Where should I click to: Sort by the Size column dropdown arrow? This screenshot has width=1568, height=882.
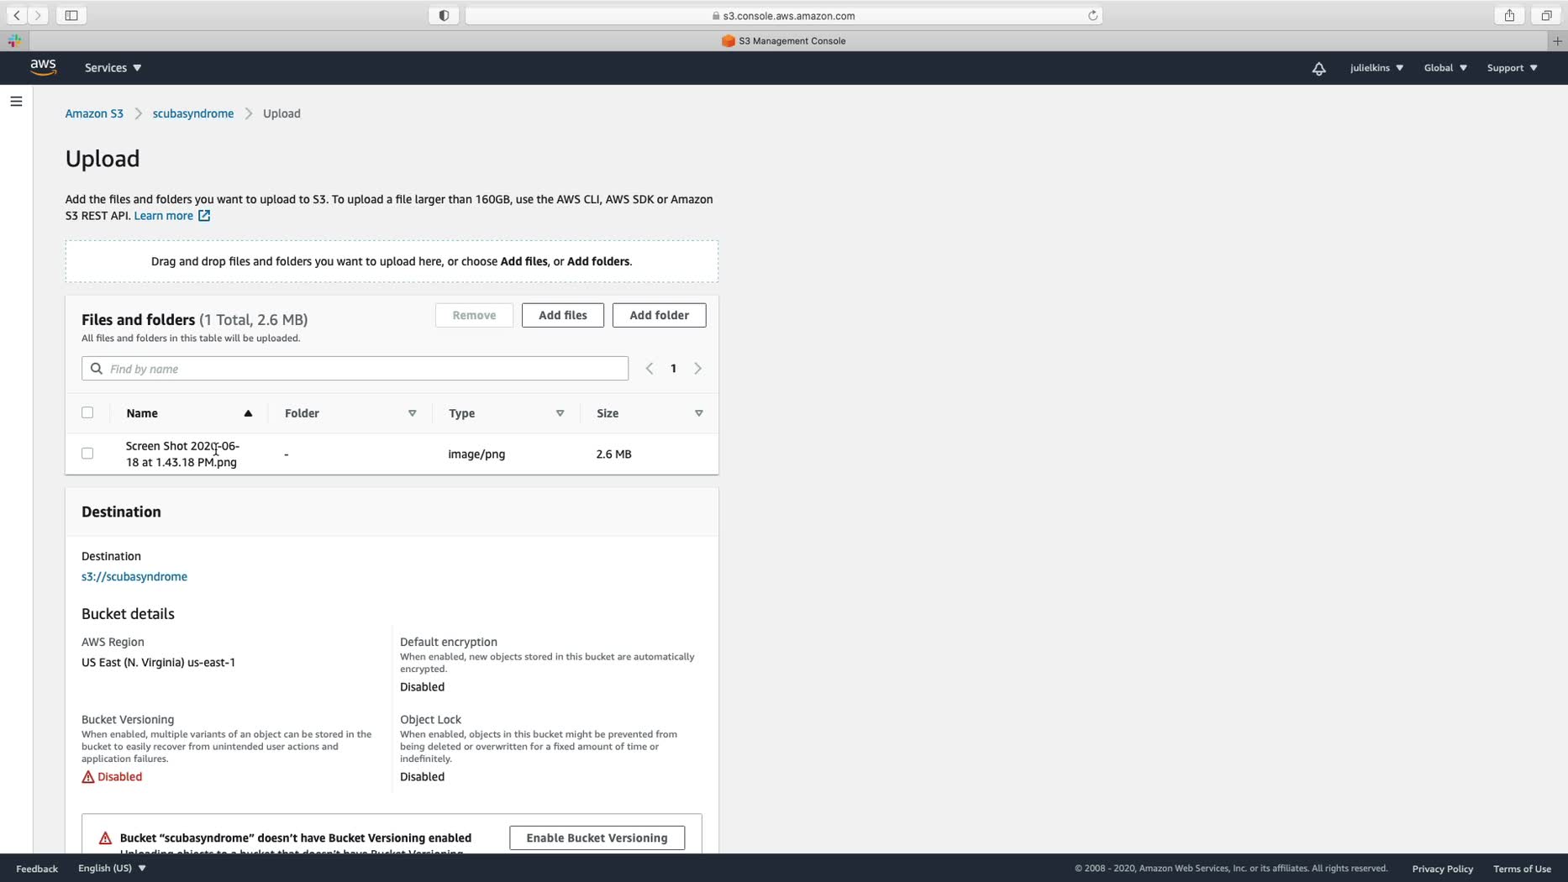click(699, 413)
